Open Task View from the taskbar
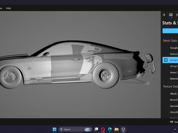The image size is (178, 133). 96,129
